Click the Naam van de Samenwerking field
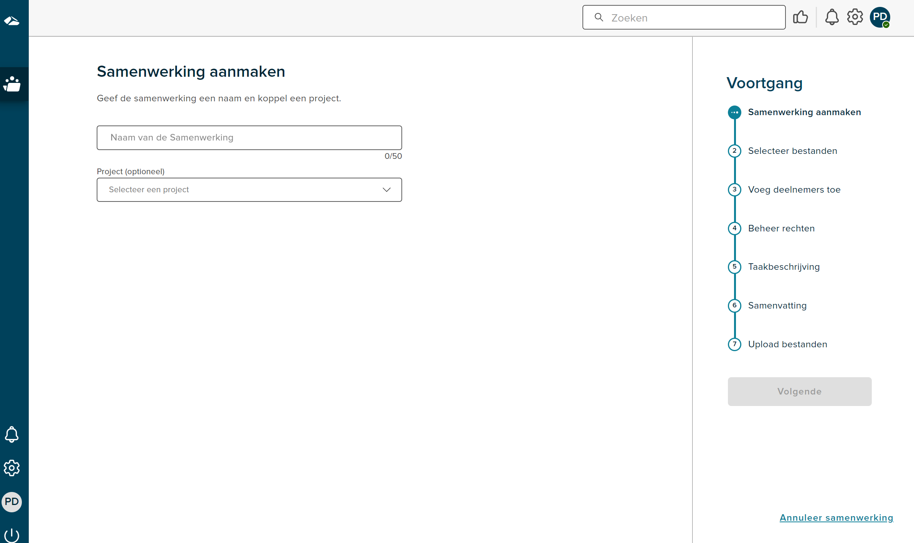The image size is (914, 543). pyautogui.click(x=249, y=138)
